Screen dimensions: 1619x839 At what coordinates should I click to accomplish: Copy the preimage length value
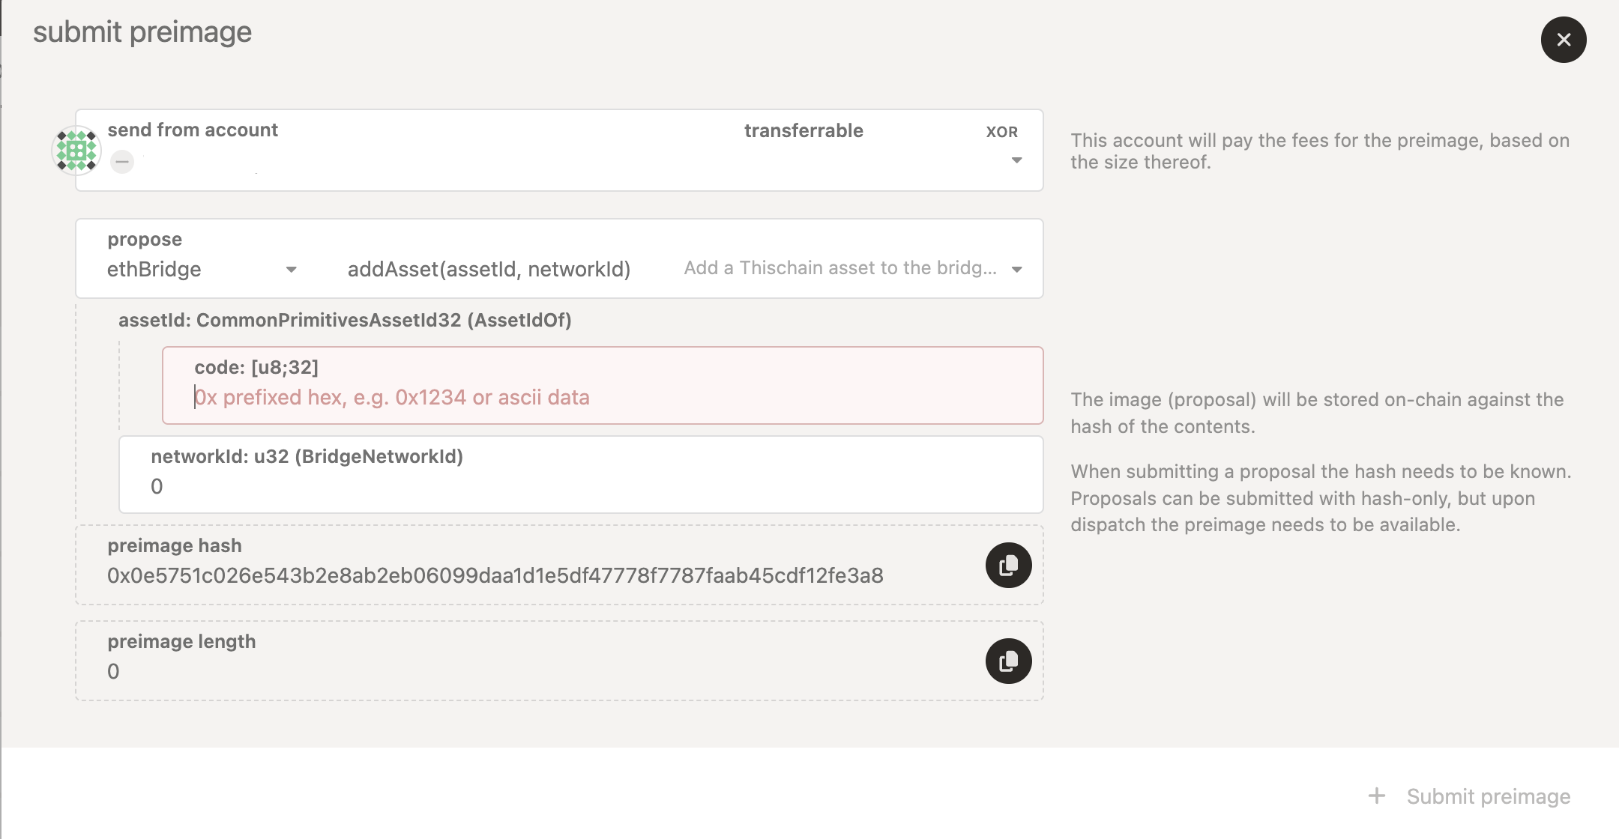click(x=1008, y=661)
